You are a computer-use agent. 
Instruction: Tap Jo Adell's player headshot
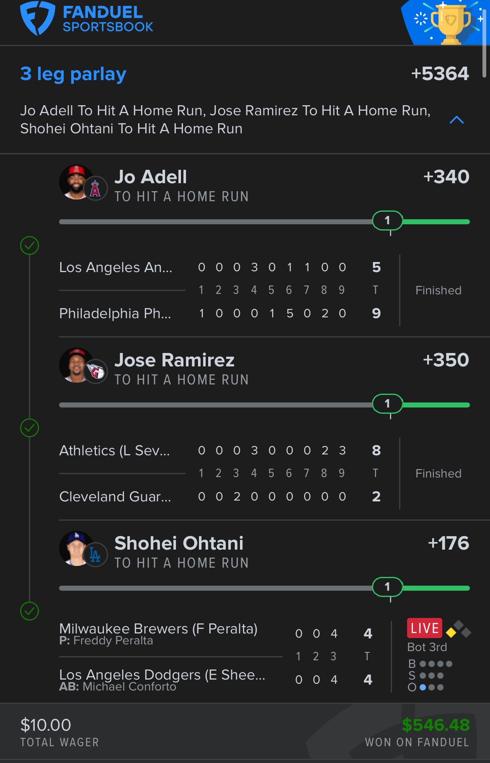(75, 182)
